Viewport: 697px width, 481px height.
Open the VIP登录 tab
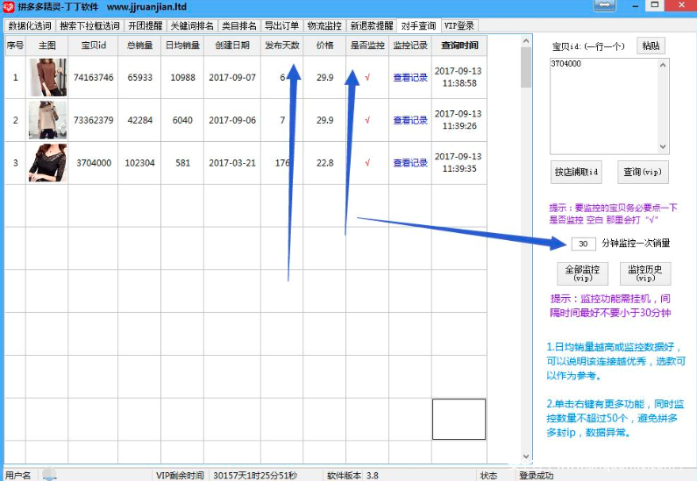(459, 26)
